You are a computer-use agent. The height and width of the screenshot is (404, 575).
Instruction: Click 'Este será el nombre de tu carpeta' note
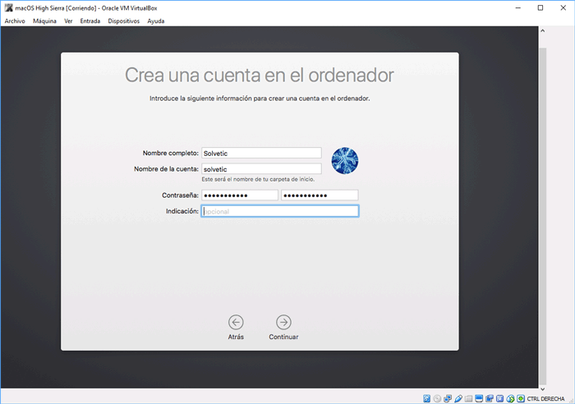tap(258, 179)
